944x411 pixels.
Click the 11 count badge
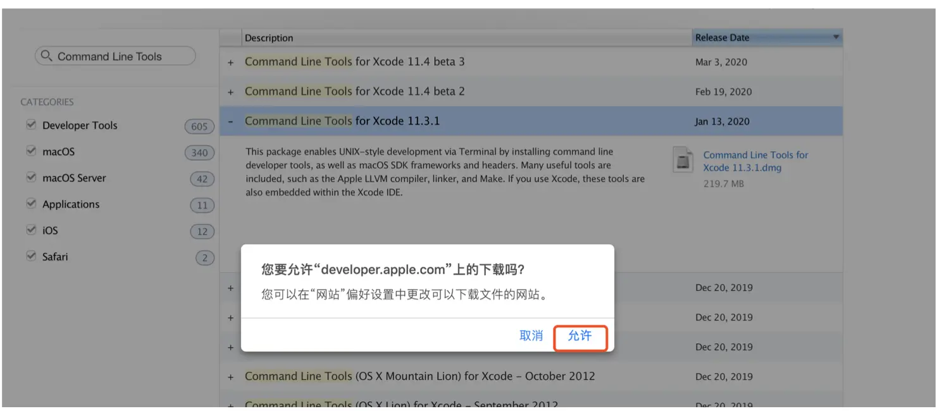(202, 205)
